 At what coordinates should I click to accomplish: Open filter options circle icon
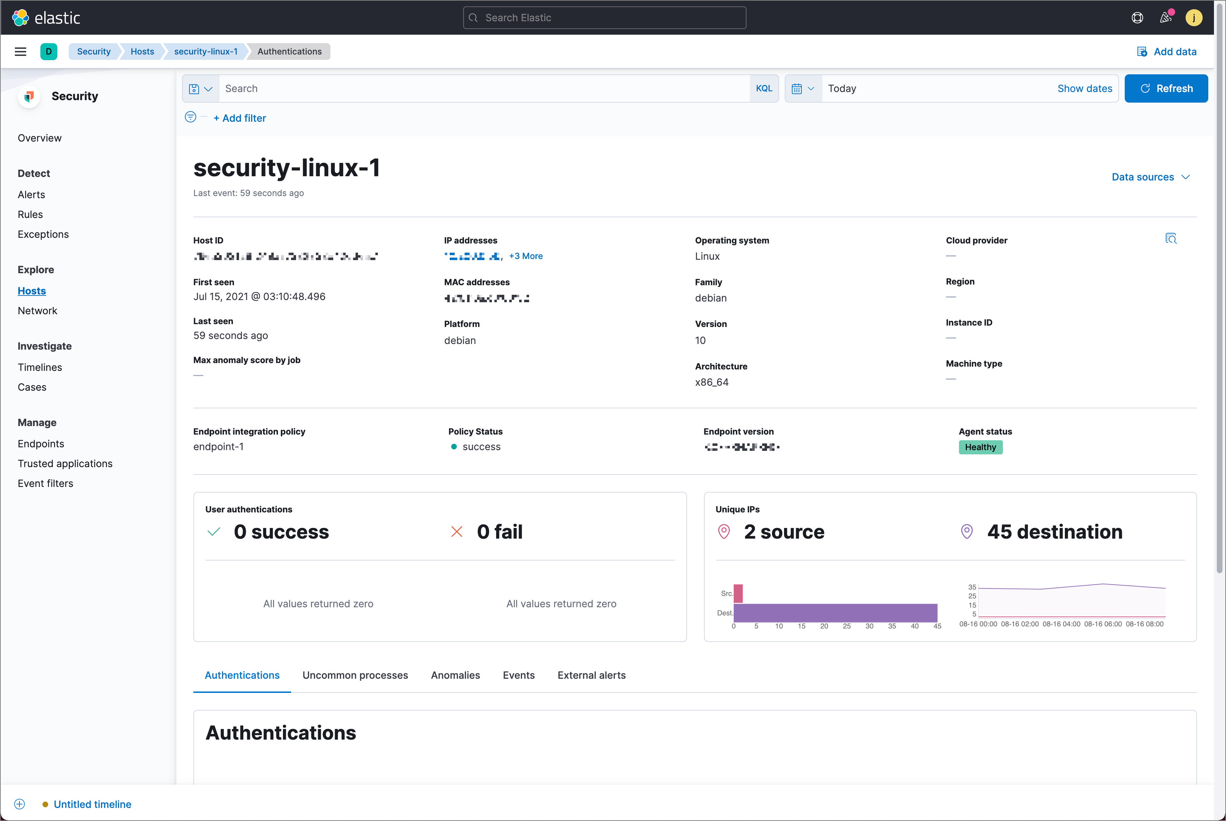190,117
